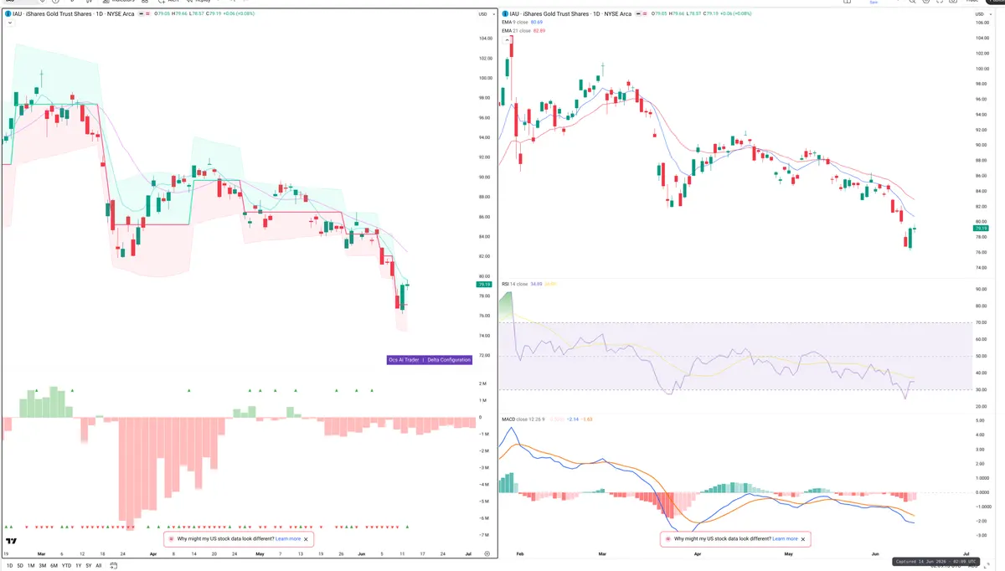Dismiss the right chart US stock data notice

pyautogui.click(x=803, y=539)
